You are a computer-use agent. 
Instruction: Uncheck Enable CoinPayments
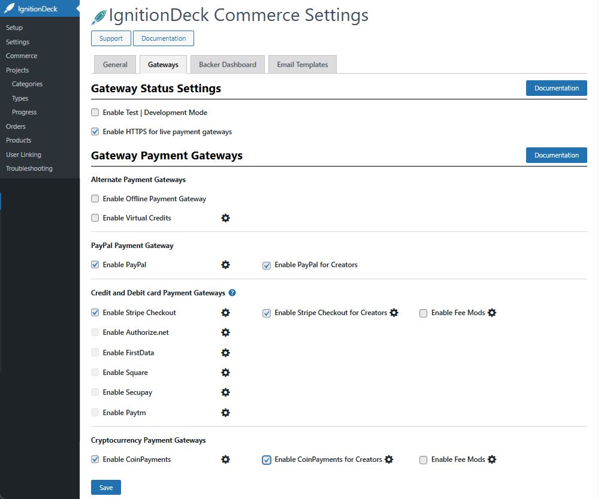(x=95, y=459)
